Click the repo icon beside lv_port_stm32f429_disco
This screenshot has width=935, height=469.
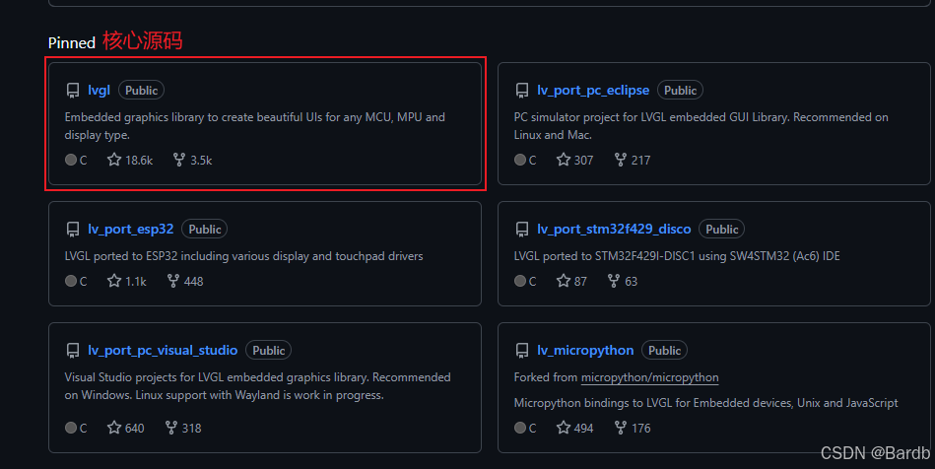point(522,230)
